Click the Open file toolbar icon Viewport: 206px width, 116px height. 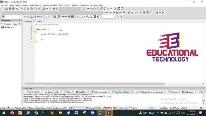6,9
